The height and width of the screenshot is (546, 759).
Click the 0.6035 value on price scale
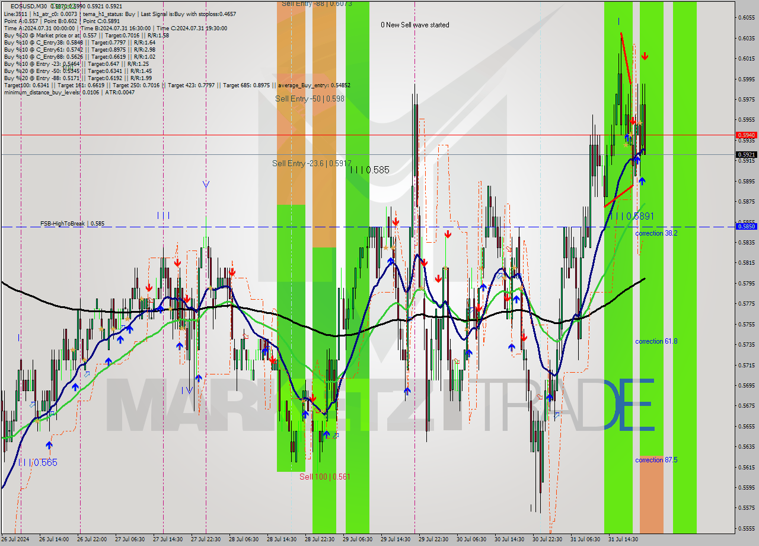click(x=746, y=38)
